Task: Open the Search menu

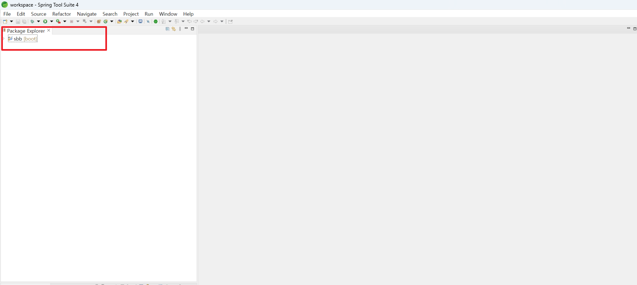Action: [x=110, y=14]
